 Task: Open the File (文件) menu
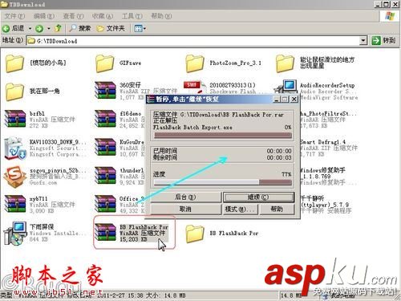tap(14, 16)
